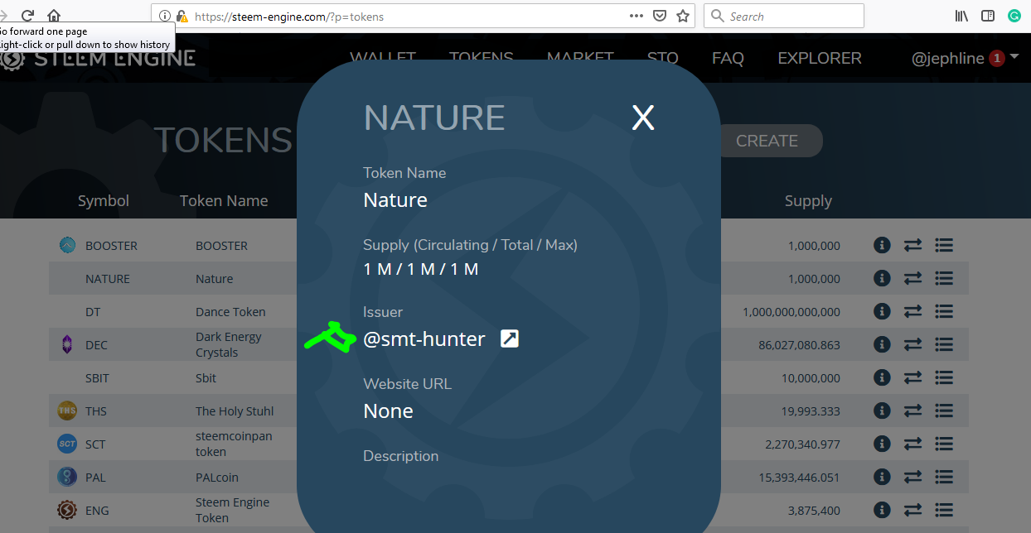Click the exchange arrows icon for THS
Viewport: 1031px width, 533px height.
pos(912,411)
